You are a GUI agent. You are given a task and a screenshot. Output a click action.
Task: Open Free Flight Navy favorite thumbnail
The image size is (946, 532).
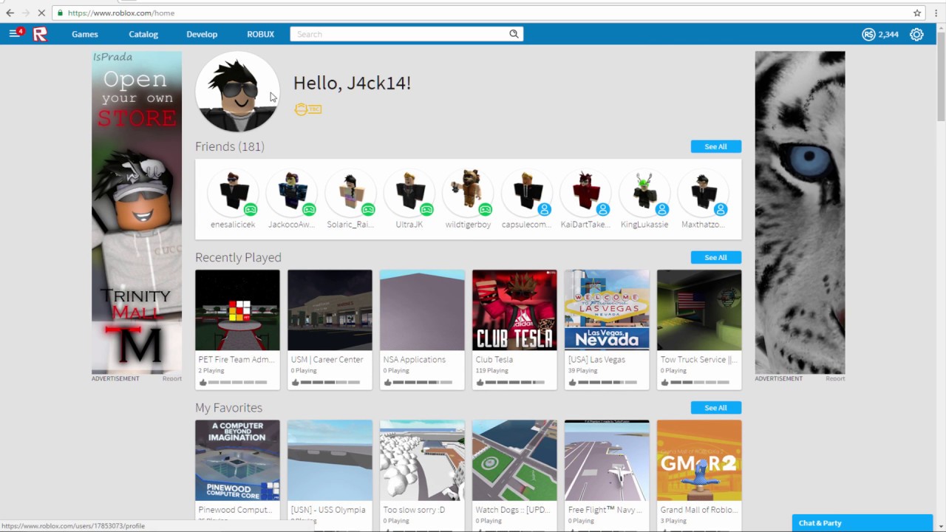(x=607, y=460)
